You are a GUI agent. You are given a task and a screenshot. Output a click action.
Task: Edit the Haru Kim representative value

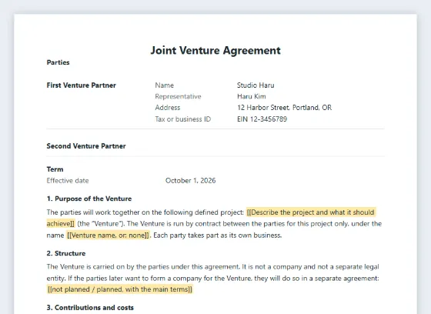(x=251, y=96)
